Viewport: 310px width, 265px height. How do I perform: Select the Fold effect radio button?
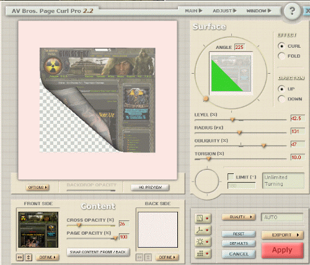click(281, 56)
